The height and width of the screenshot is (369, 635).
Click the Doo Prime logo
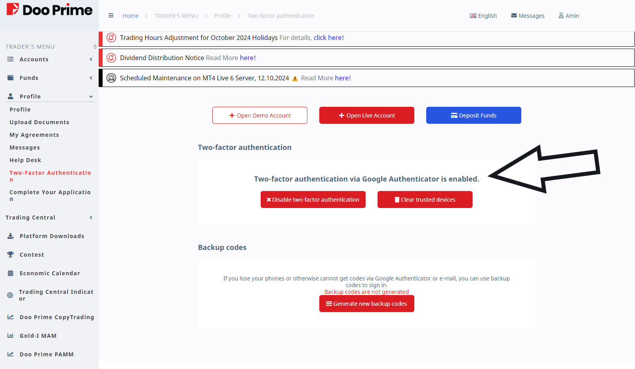pos(49,9)
